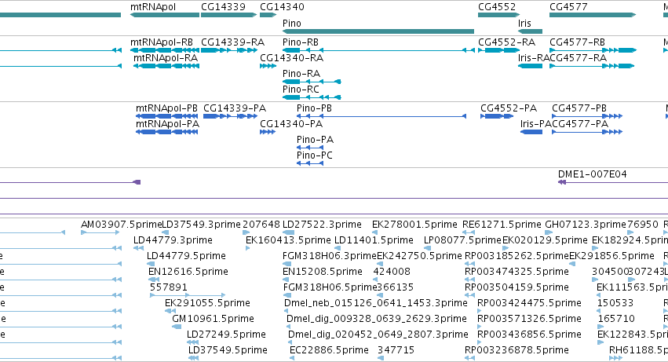Select Dmel_dig_009328_0639_2629.3prime
This screenshot has height=362, width=668.
(377, 319)
